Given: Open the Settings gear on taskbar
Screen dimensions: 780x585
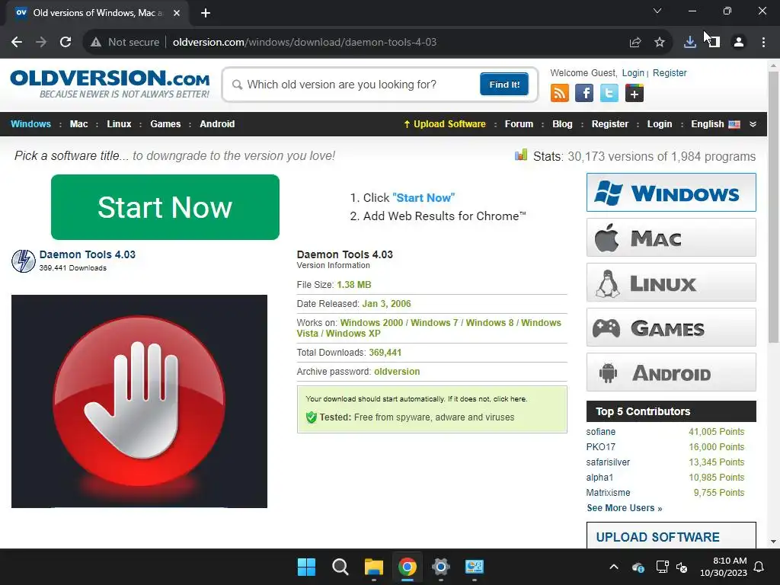Looking at the screenshot, I should click(441, 567).
